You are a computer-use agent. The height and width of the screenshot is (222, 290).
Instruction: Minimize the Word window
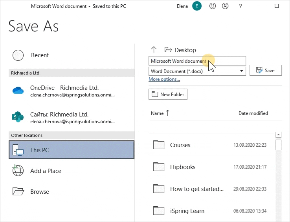click(x=259, y=6)
